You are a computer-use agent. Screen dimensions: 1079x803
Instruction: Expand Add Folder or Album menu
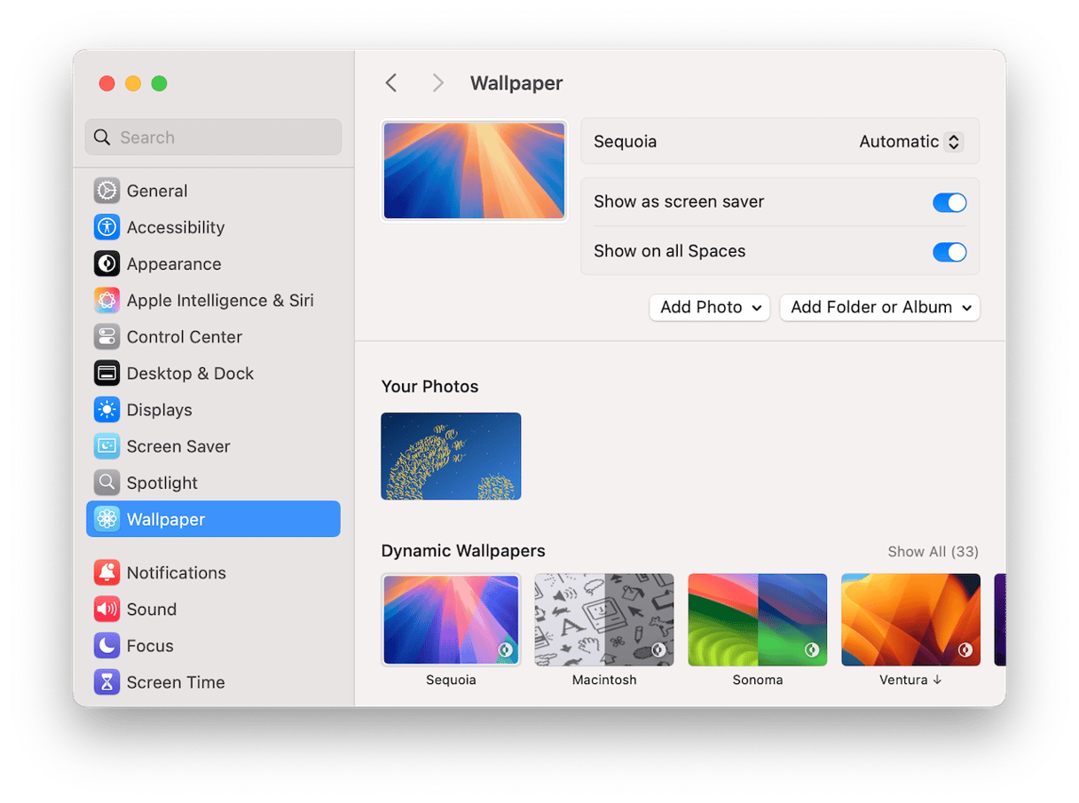tap(879, 308)
